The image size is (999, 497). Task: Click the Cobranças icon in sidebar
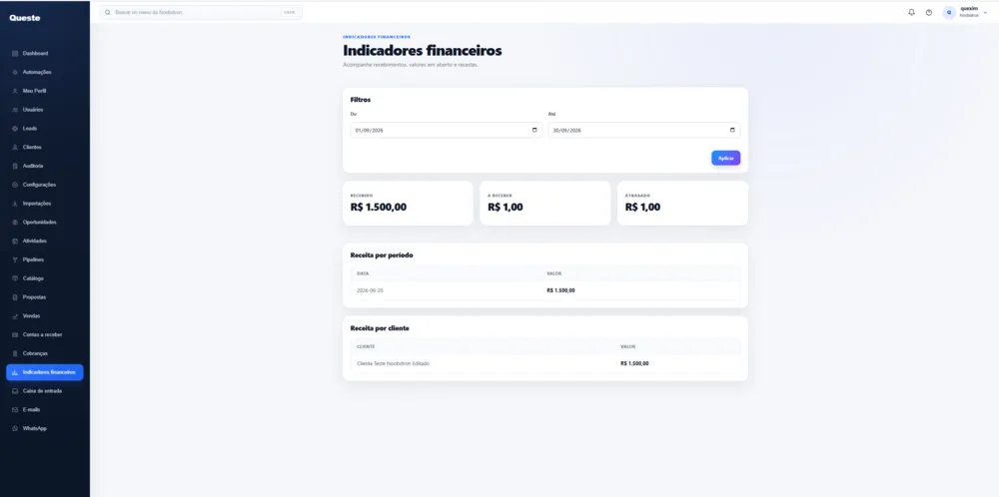pos(15,353)
